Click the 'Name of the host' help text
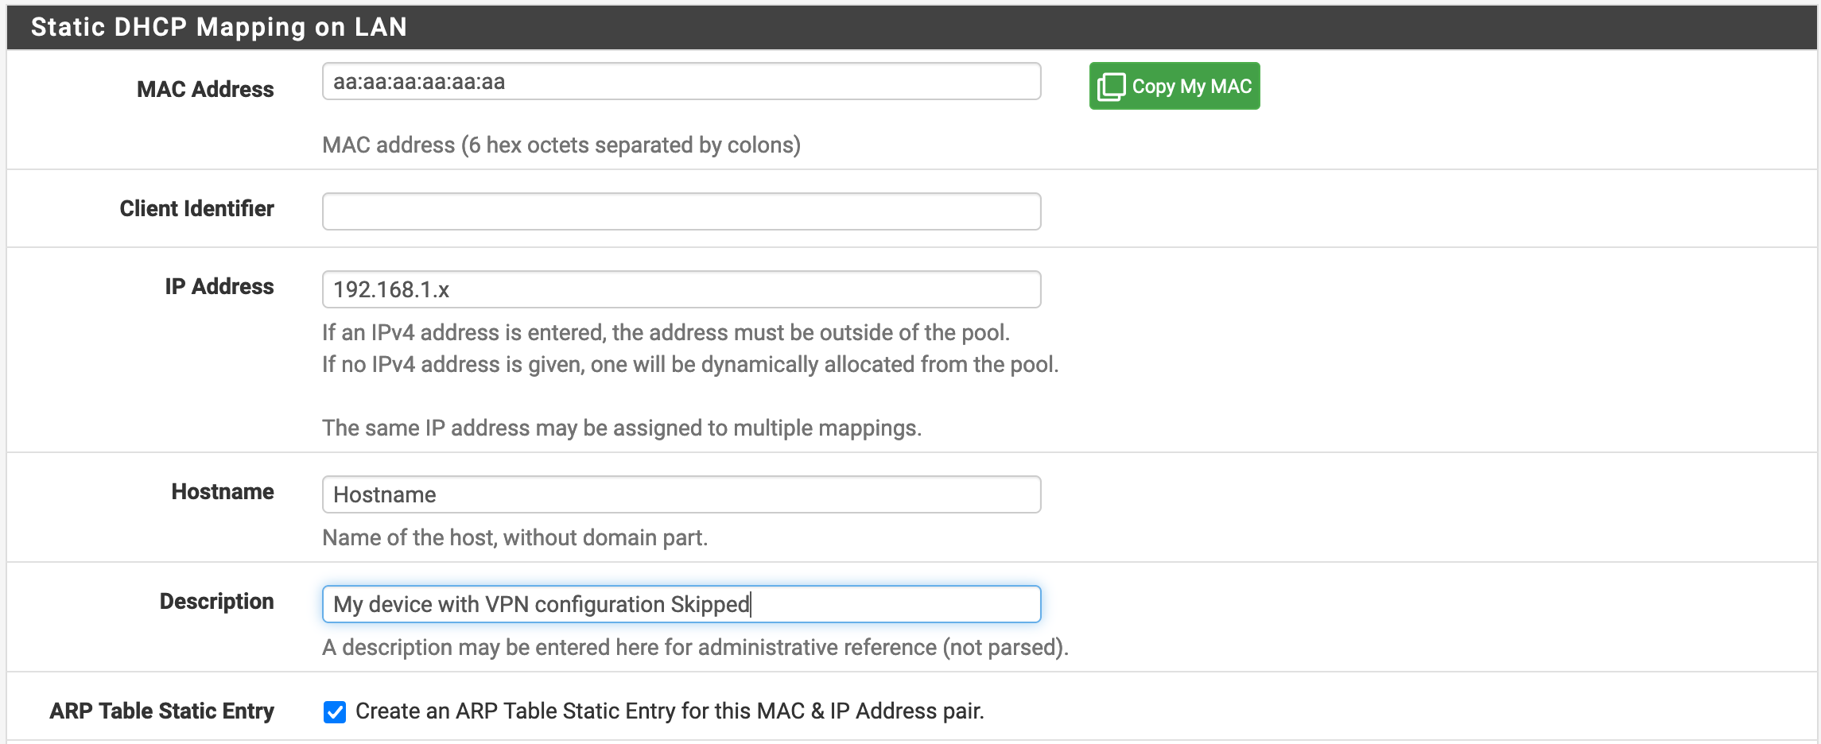 [514, 537]
